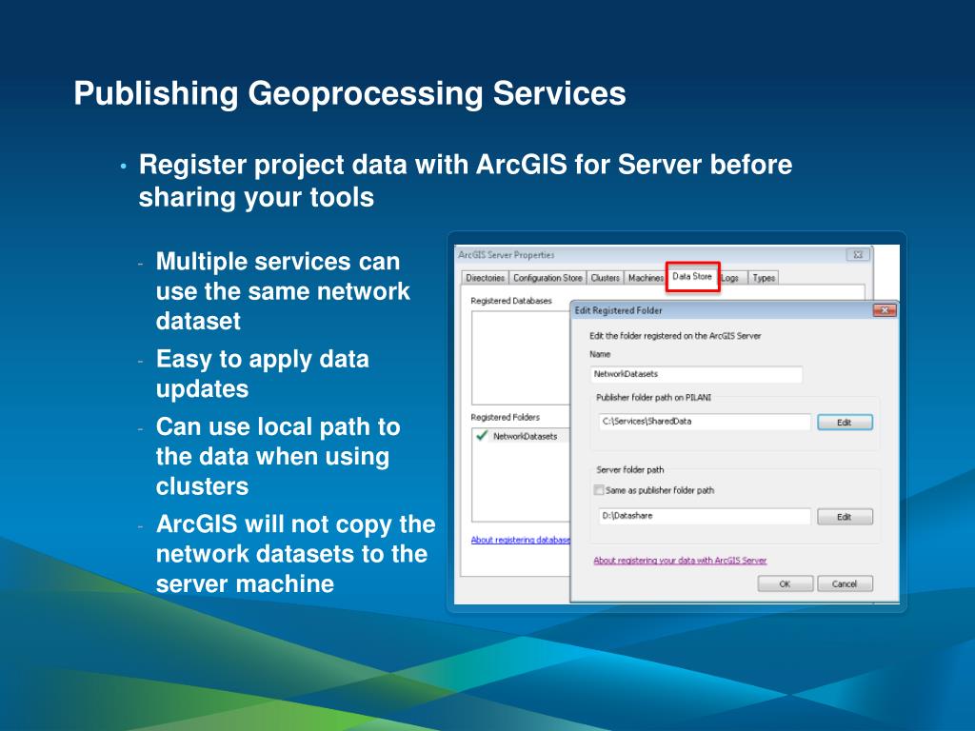The height and width of the screenshot is (731, 975).
Task: Close the Edit Registered Folder dialog
Action: [x=885, y=310]
